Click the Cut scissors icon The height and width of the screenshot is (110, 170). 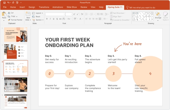(9, 13)
